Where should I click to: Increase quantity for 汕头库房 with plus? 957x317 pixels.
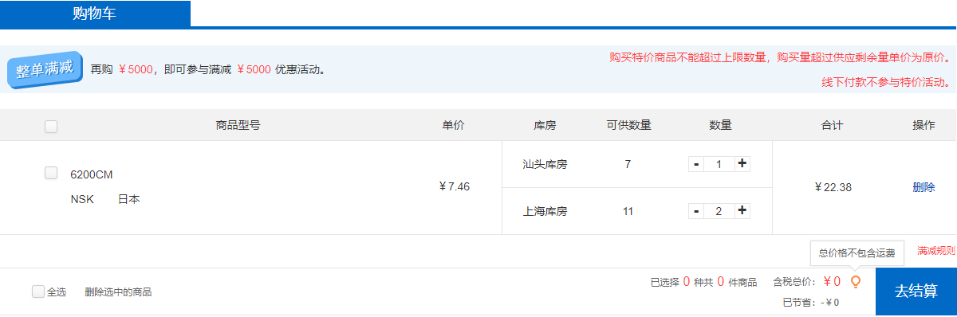click(x=742, y=164)
